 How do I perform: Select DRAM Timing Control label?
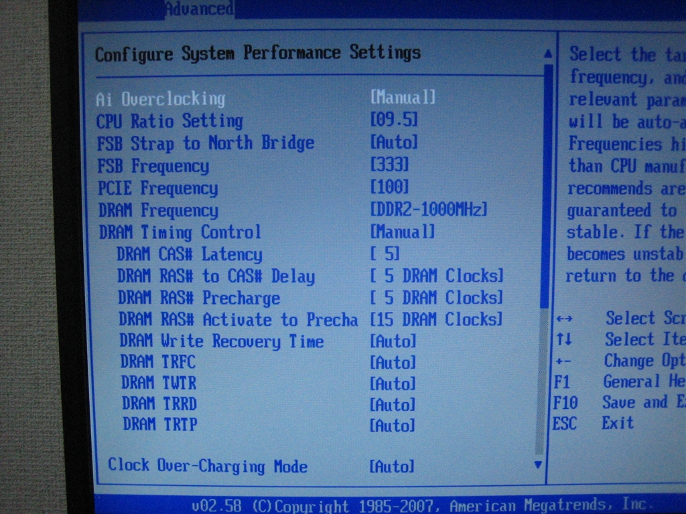[x=180, y=232]
